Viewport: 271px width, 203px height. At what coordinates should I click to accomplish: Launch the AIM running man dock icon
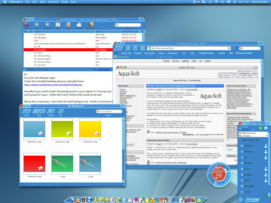pos(95,200)
